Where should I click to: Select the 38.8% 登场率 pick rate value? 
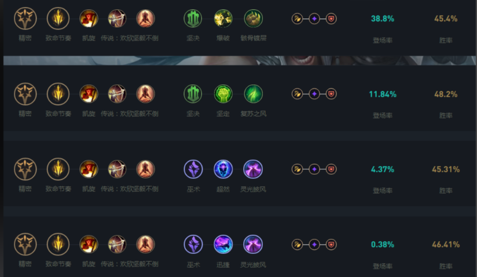point(383,19)
